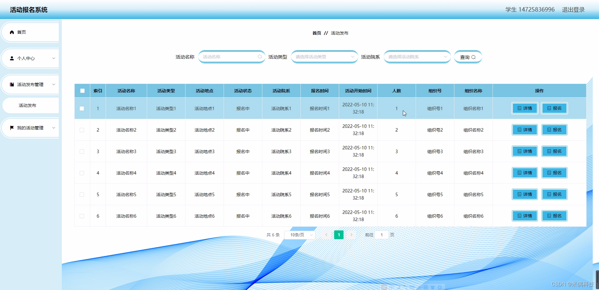Click the magnifier icon inside 活动名称 search box

(260, 56)
